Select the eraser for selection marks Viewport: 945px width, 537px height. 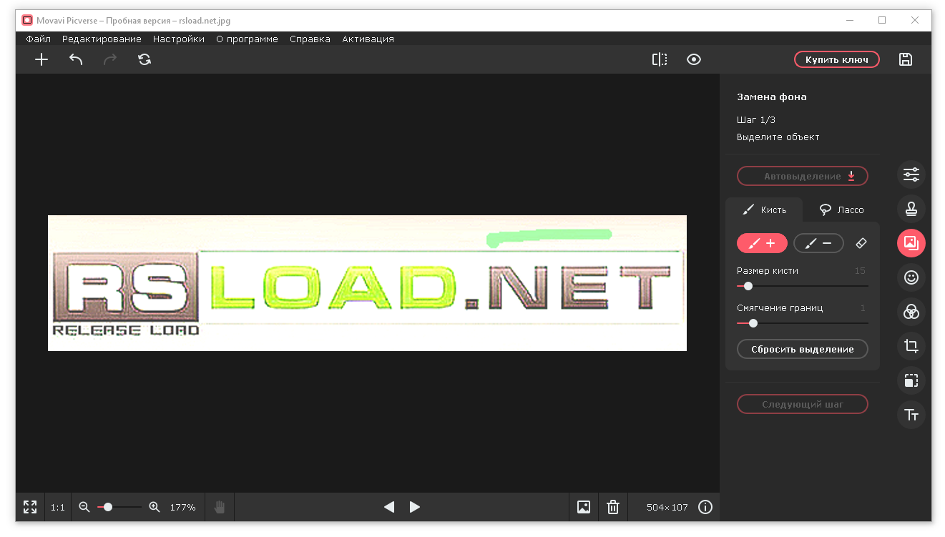tap(861, 243)
